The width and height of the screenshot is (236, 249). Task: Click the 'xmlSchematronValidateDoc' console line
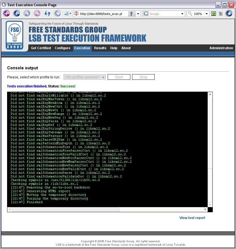pos(66,176)
